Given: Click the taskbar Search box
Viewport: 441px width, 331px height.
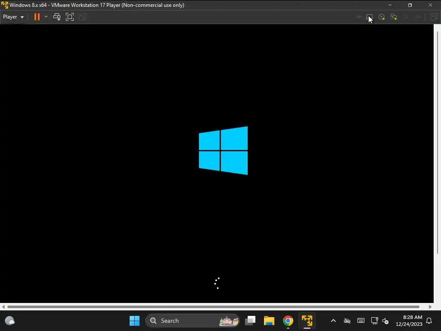Looking at the screenshot, I should tap(193, 321).
